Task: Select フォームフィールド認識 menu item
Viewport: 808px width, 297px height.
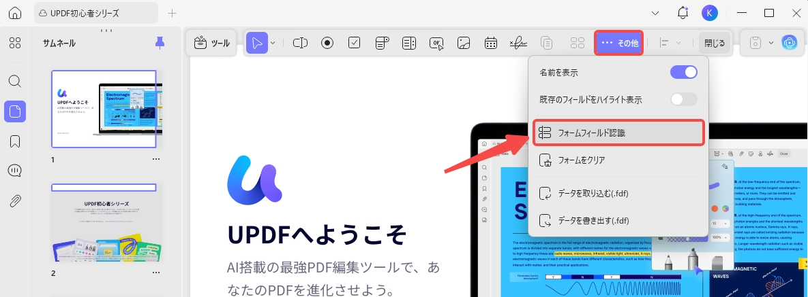Action: [x=618, y=133]
